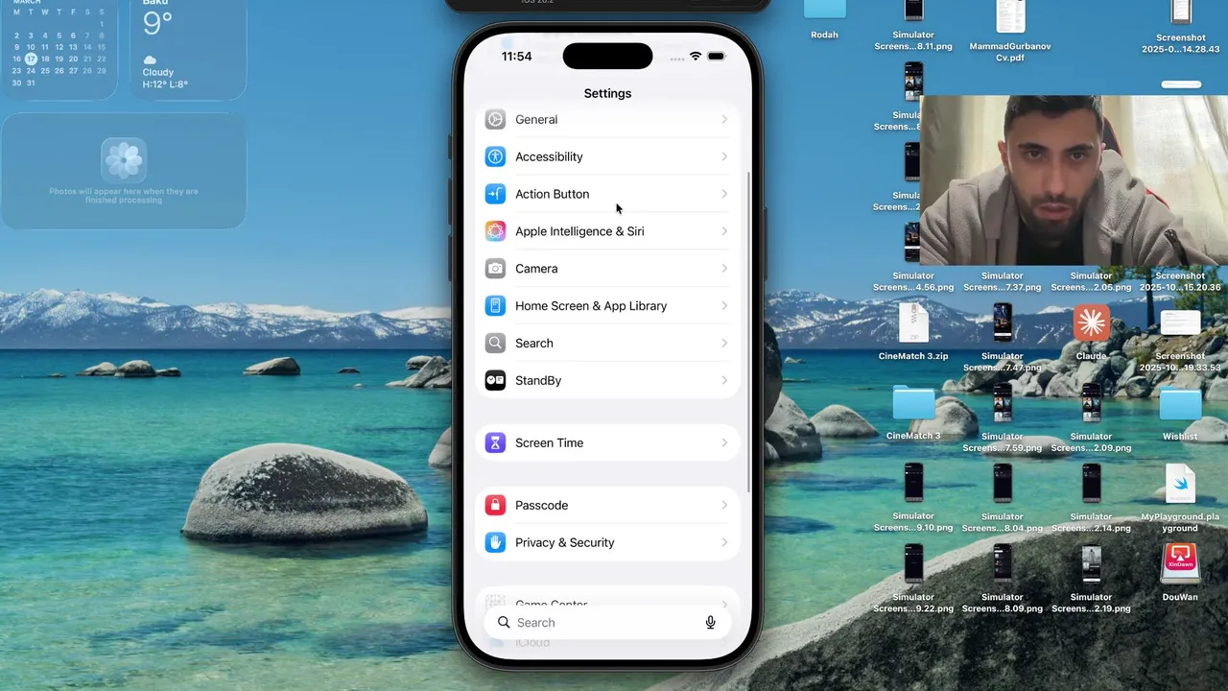The height and width of the screenshot is (691, 1228).
Task: Select Screenshot 2025-0...14.28.43 file
Action: 1180,12
